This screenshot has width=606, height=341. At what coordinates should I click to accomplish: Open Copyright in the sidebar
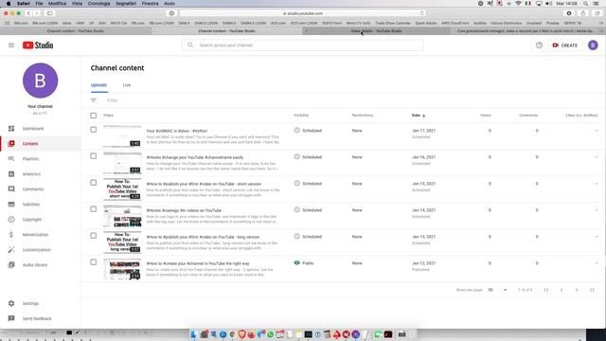point(40,219)
